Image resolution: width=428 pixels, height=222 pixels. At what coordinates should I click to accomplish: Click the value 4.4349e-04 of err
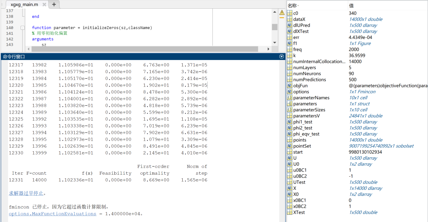360,37
